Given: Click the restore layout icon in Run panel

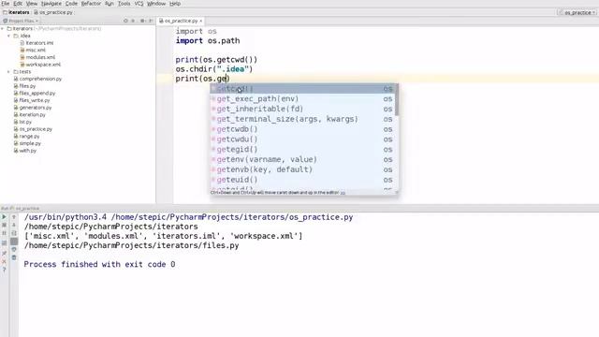Looking at the screenshot, I should coord(4,243).
